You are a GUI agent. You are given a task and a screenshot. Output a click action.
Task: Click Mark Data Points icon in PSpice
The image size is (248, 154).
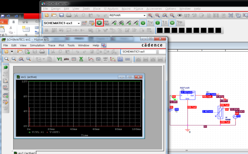click(113, 59)
